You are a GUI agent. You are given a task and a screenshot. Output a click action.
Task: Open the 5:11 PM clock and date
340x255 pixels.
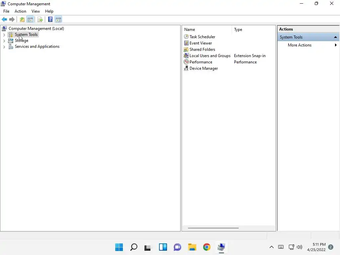point(316,247)
